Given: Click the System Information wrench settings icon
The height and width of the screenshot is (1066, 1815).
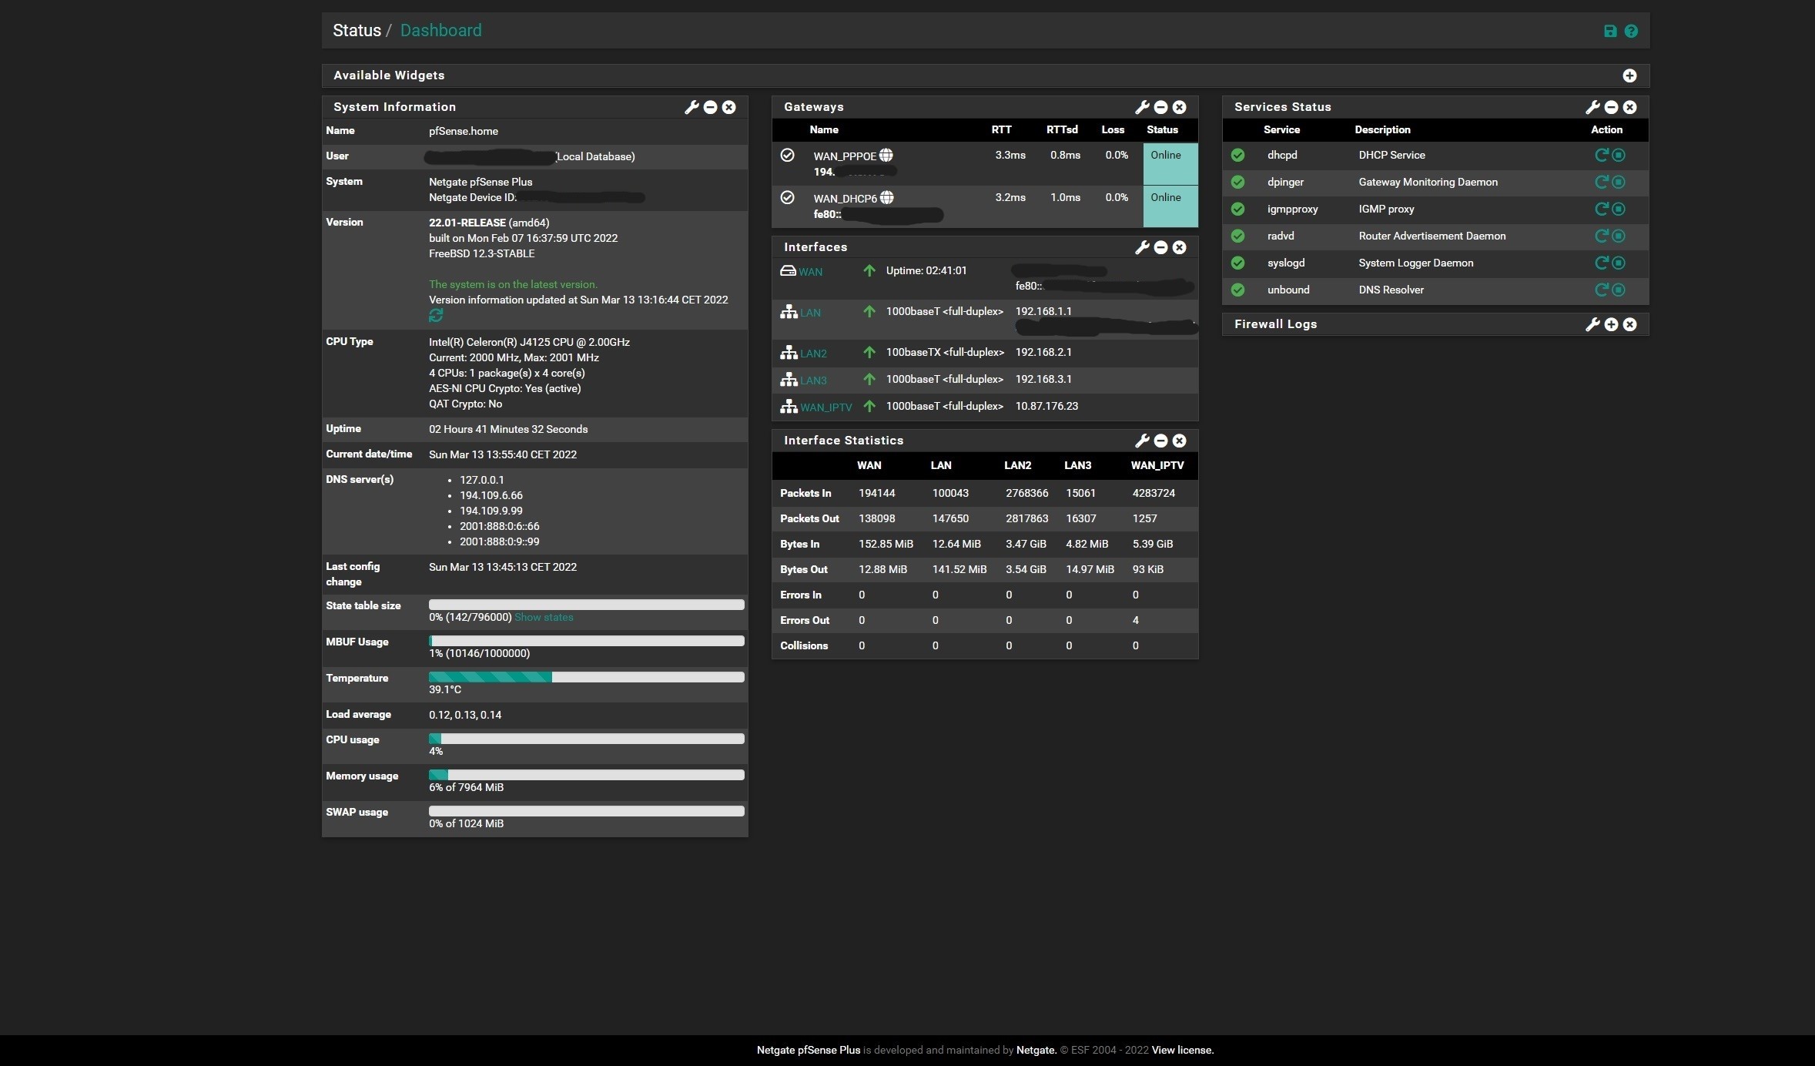Looking at the screenshot, I should pos(692,107).
